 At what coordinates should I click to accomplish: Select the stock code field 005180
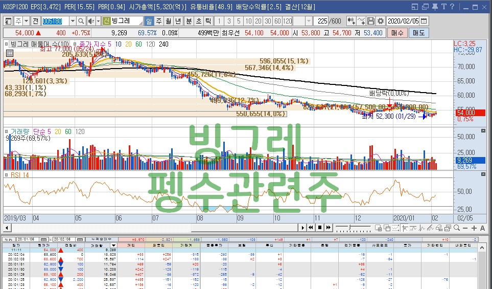(55, 21)
